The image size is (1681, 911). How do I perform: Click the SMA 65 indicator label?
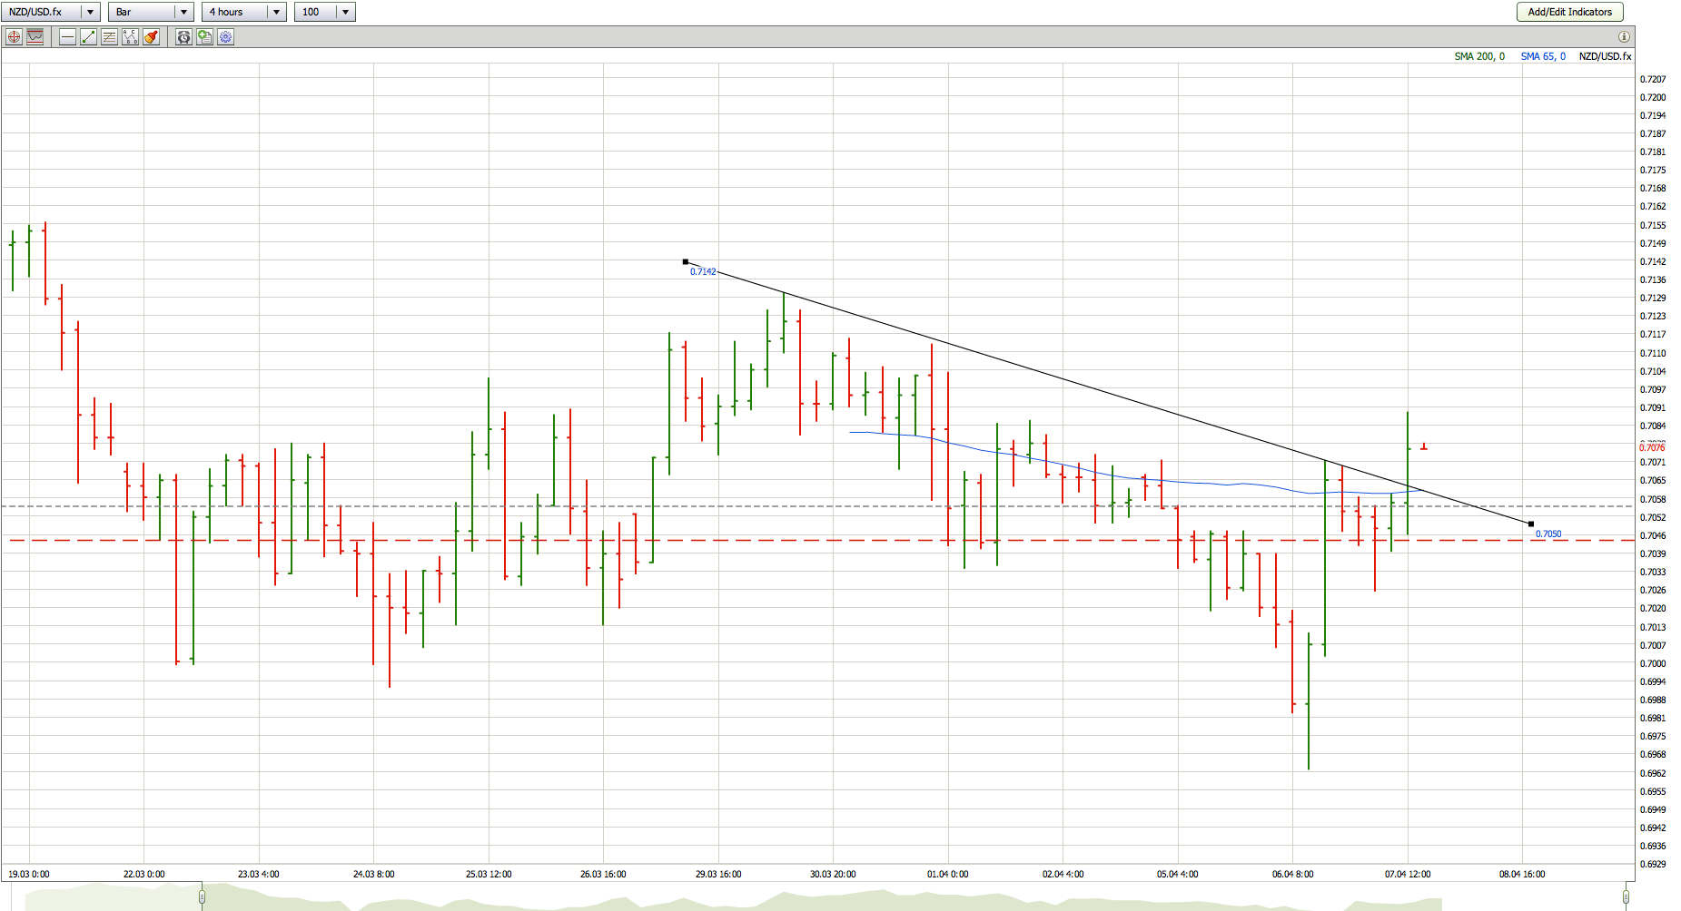(1543, 56)
